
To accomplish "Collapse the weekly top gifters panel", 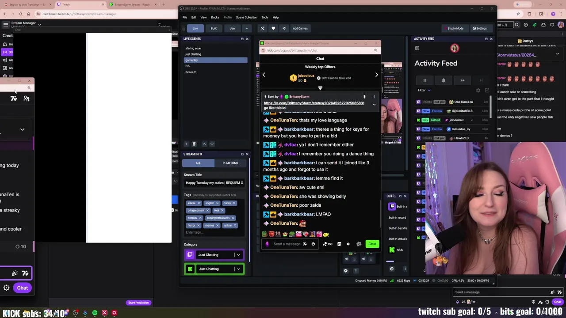I will coord(320,88).
